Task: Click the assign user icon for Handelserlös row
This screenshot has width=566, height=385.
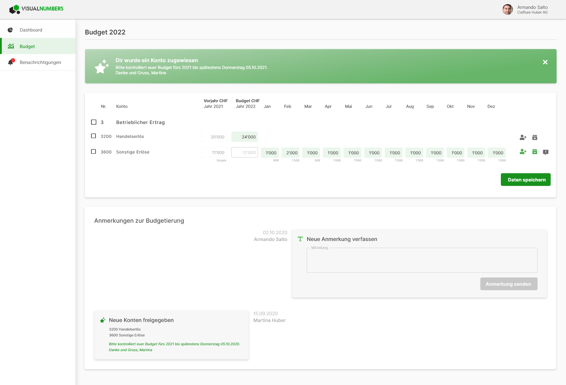Action: tap(523, 137)
